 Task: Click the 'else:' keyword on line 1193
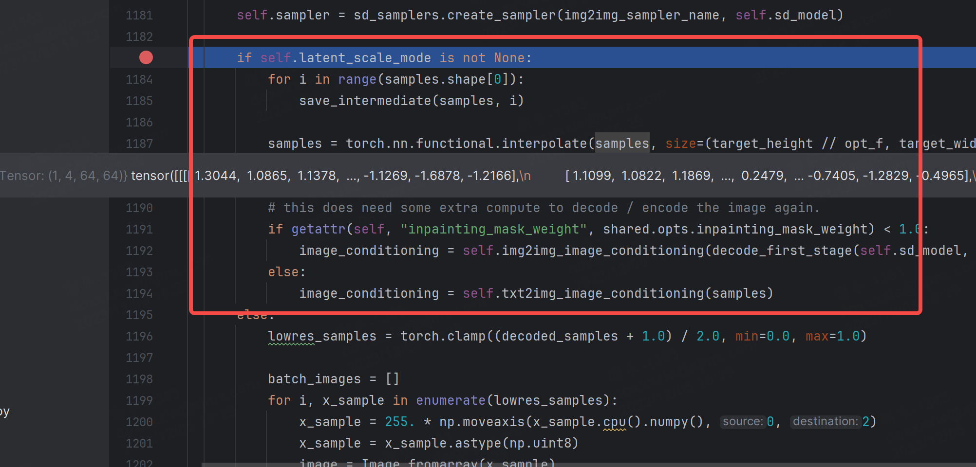[287, 272]
